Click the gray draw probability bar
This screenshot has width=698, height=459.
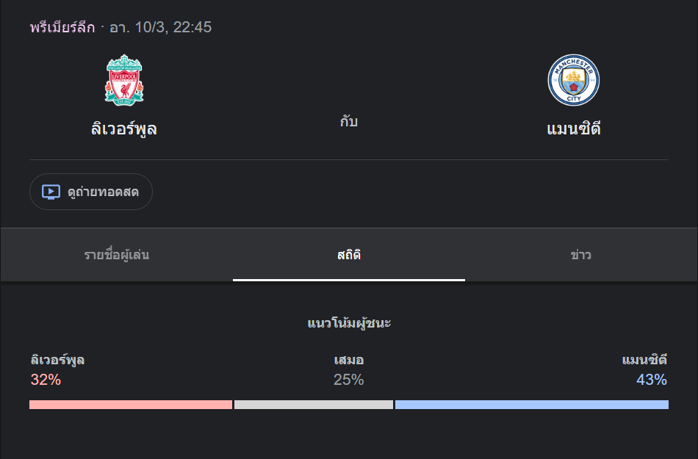[x=314, y=405]
